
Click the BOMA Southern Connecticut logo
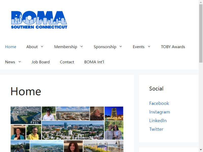39,20
